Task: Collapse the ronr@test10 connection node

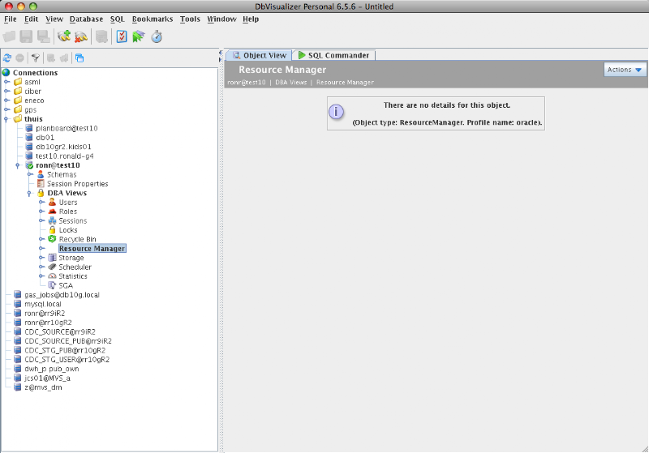Action: 18,166
